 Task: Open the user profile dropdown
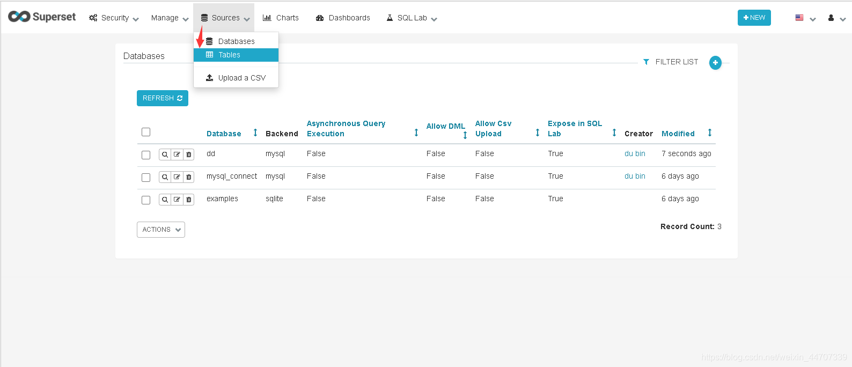tap(836, 18)
